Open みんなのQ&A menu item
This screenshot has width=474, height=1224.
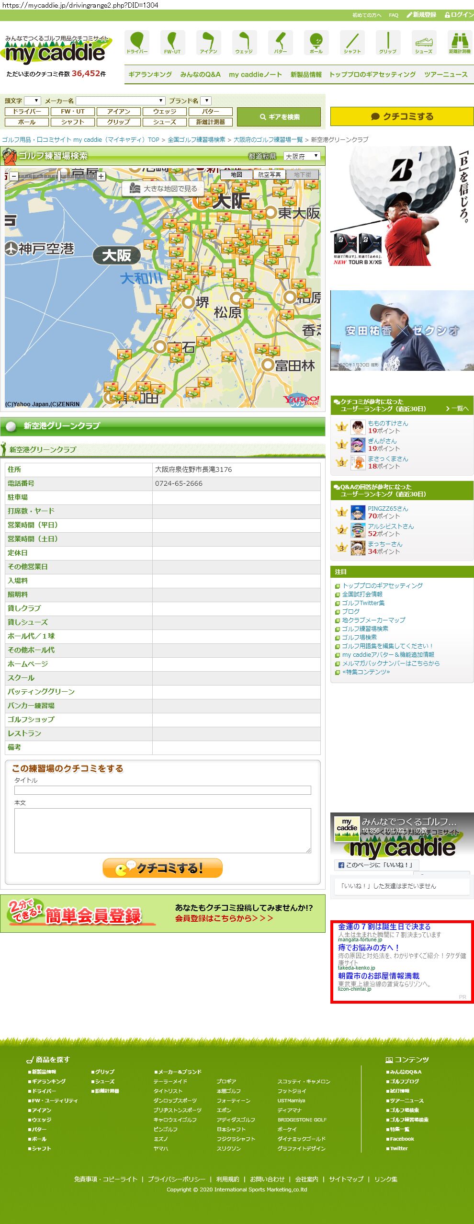[x=200, y=75]
